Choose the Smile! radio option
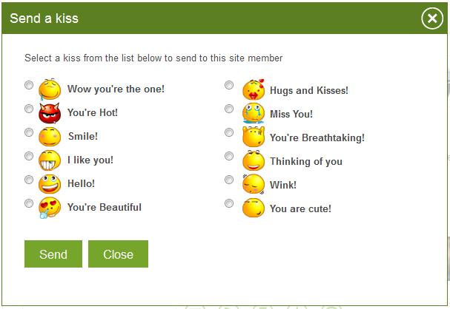This screenshot has height=309, width=450. tap(29, 132)
